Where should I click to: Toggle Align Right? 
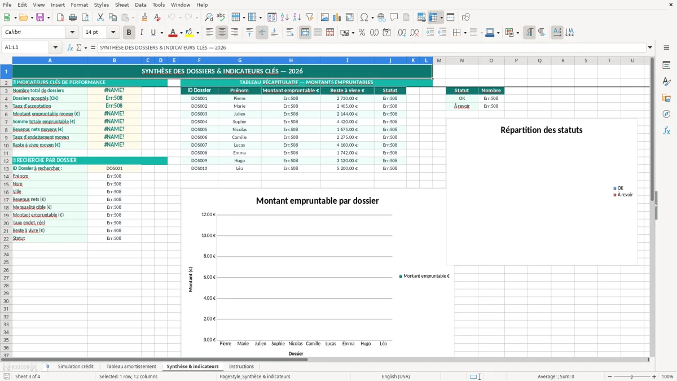[235, 33]
